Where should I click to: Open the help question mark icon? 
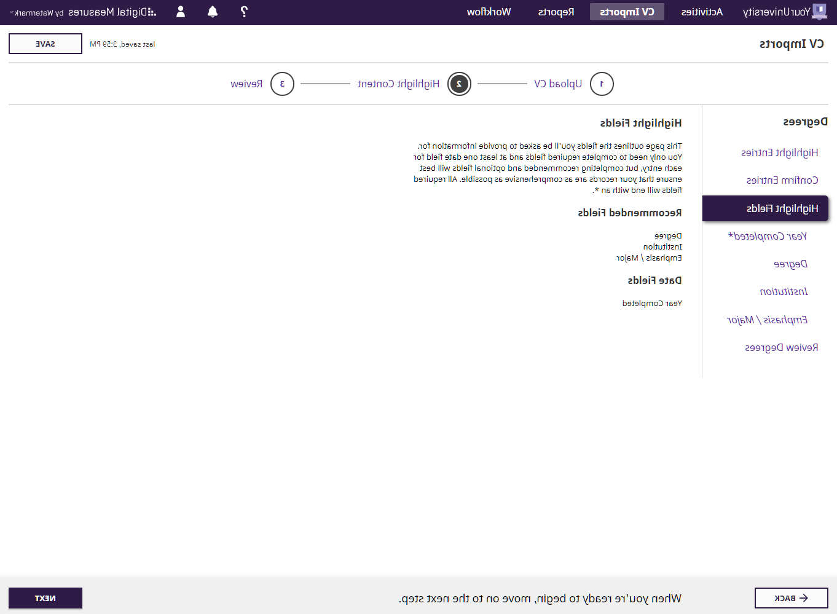click(244, 12)
